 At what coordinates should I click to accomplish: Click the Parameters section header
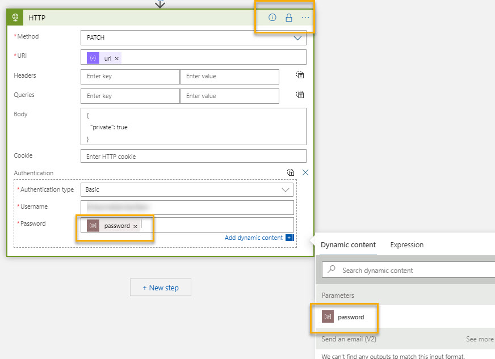tap(338, 295)
